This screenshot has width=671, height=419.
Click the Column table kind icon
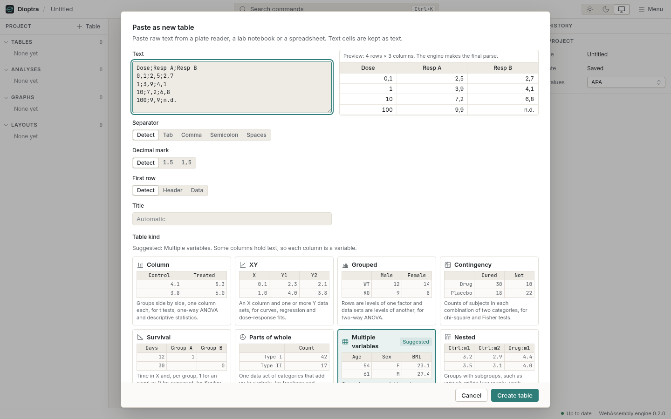[x=140, y=265]
